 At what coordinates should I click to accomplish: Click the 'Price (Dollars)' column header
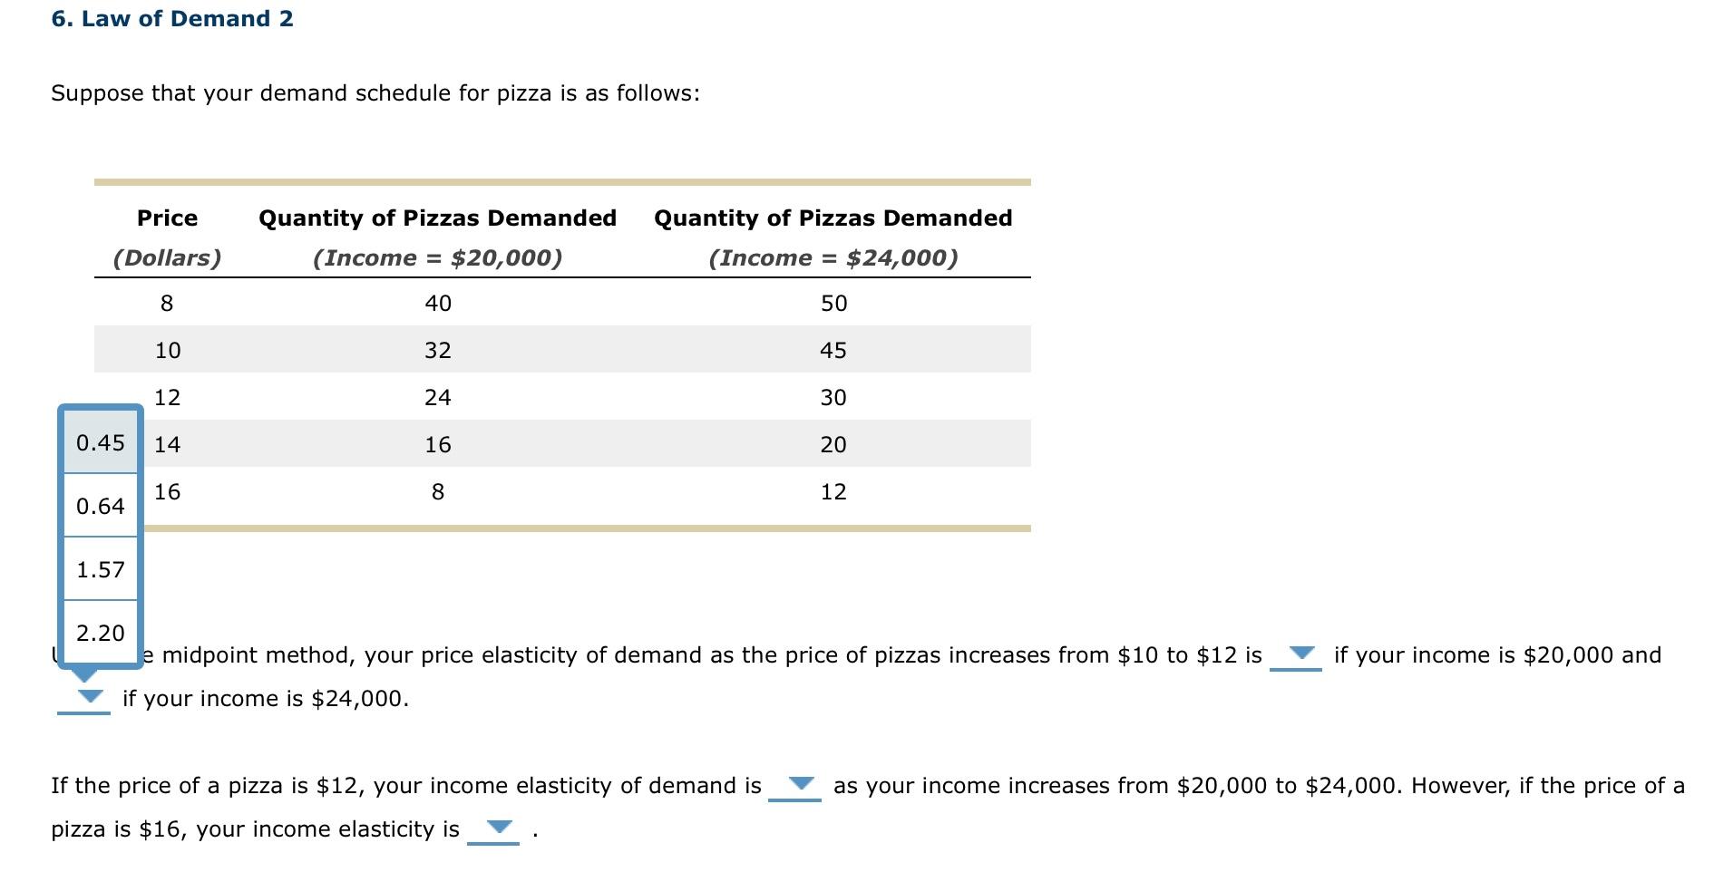[x=167, y=237]
